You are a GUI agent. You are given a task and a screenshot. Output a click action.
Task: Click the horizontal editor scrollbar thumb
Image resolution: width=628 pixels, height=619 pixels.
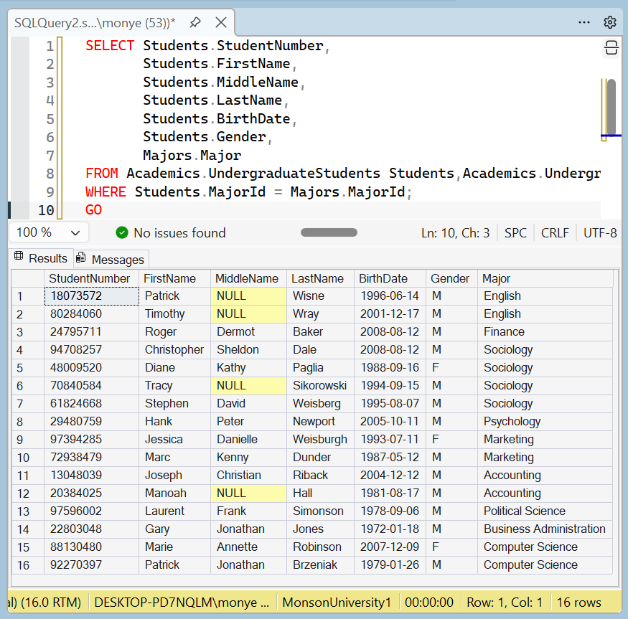click(329, 232)
